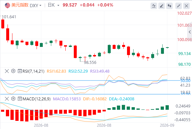Open RSI indicator settings gear

[x=13, y=71]
